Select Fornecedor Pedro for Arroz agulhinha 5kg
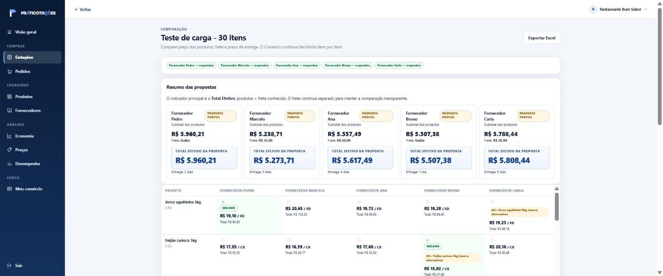 223,202
